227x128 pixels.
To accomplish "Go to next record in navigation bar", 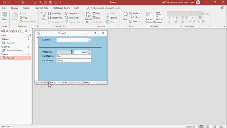I will click(60, 82).
